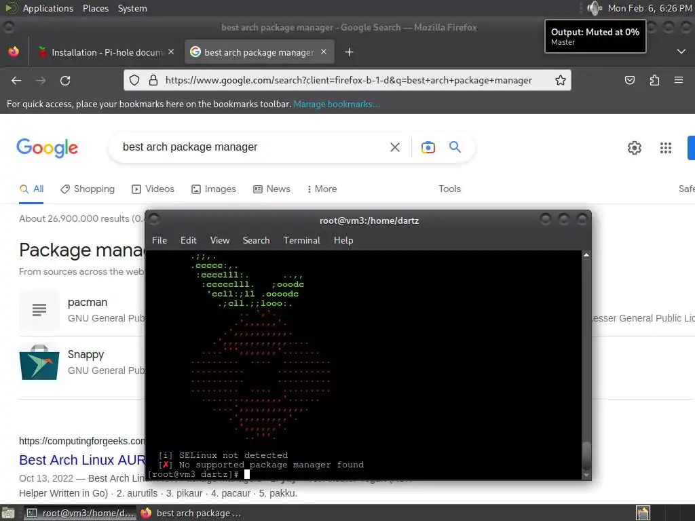Go back using Firefox back arrow
This screenshot has width=695, height=521.
pyautogui.click(x=16, y=80)
